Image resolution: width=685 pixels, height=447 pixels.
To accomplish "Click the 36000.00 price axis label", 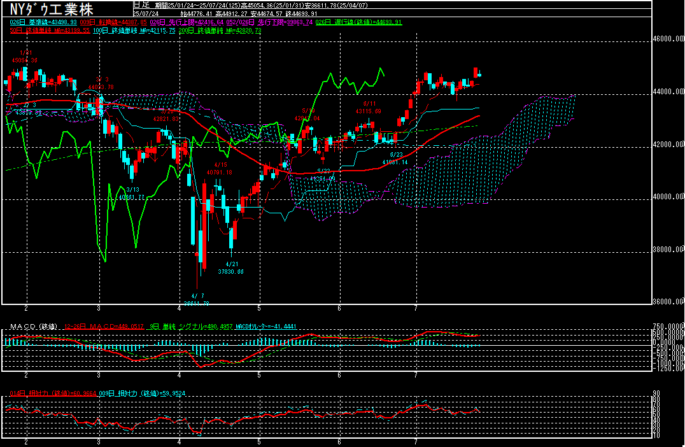I will pyautogui.click(x=668, y=301).
